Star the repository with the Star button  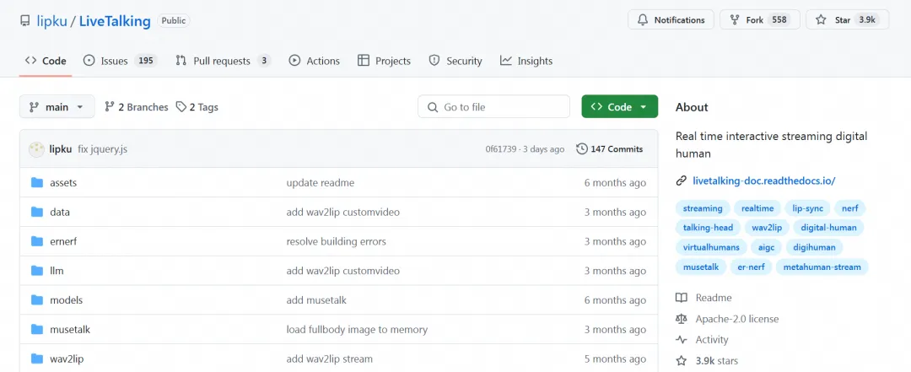[x=847, y=19]
